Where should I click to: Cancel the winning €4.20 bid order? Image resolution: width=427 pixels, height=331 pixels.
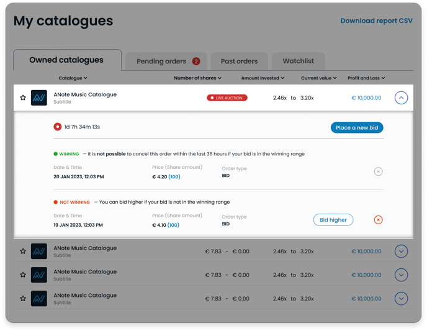tap(378, 171)
